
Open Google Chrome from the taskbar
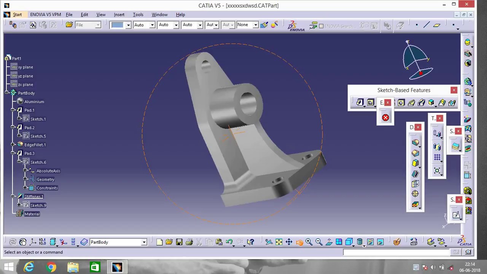51,267
